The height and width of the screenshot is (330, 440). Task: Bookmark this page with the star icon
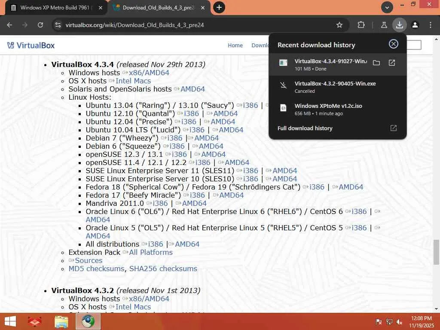(339, 25)
